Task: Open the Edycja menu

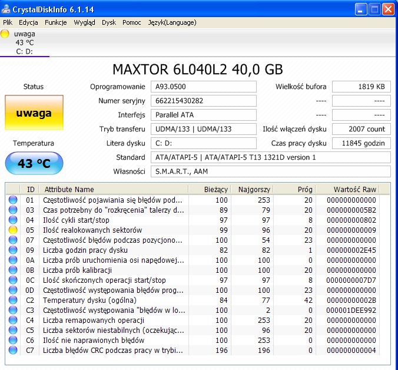Action: click(x=28, y=22)
